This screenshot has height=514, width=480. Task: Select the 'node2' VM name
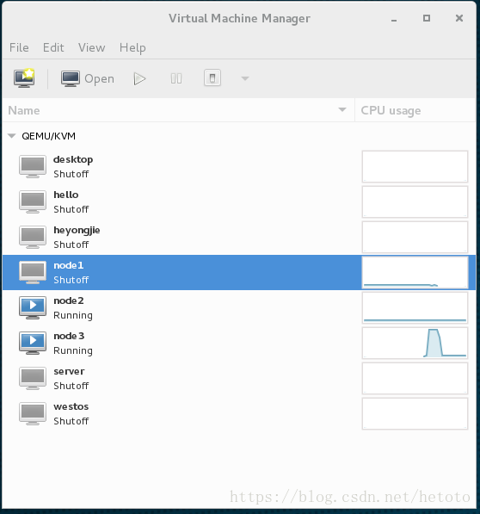[69, 300]
